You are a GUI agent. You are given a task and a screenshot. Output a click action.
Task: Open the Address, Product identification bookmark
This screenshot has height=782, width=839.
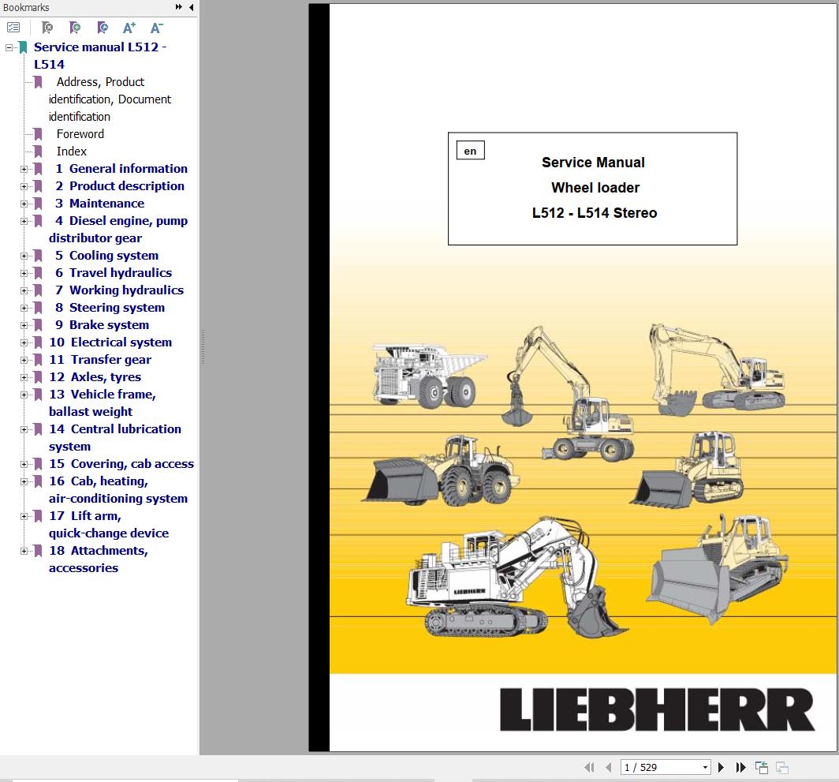110,99
